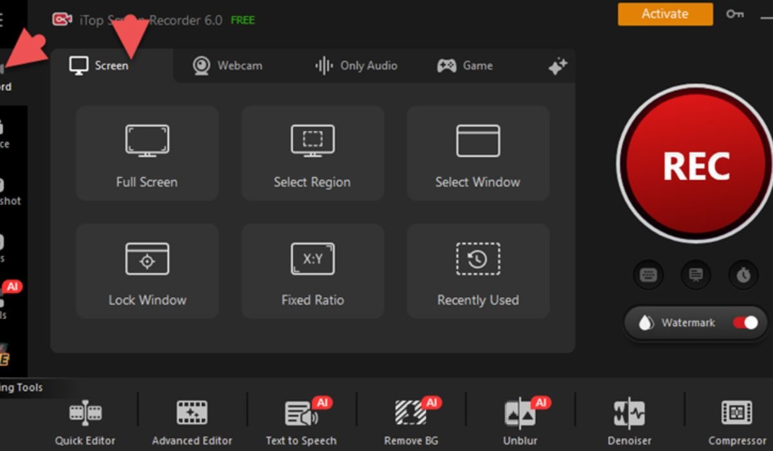Open the Text to Speech tool

[301, 422]
